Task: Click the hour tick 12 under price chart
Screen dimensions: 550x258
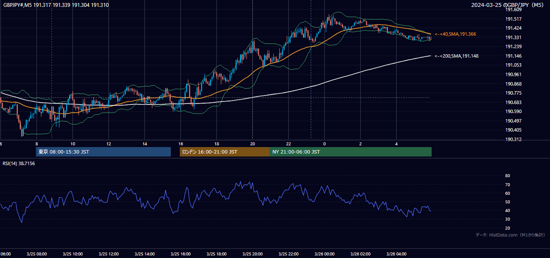Action: point(108,144)
